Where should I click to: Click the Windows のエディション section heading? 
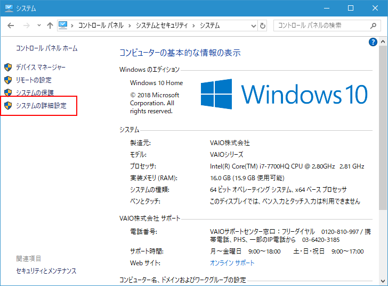(149, 70)
